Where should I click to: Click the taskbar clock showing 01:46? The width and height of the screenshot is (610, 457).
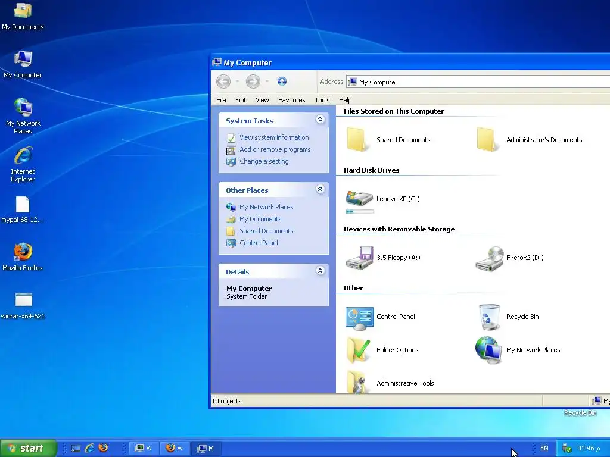(x=589, y=449)
